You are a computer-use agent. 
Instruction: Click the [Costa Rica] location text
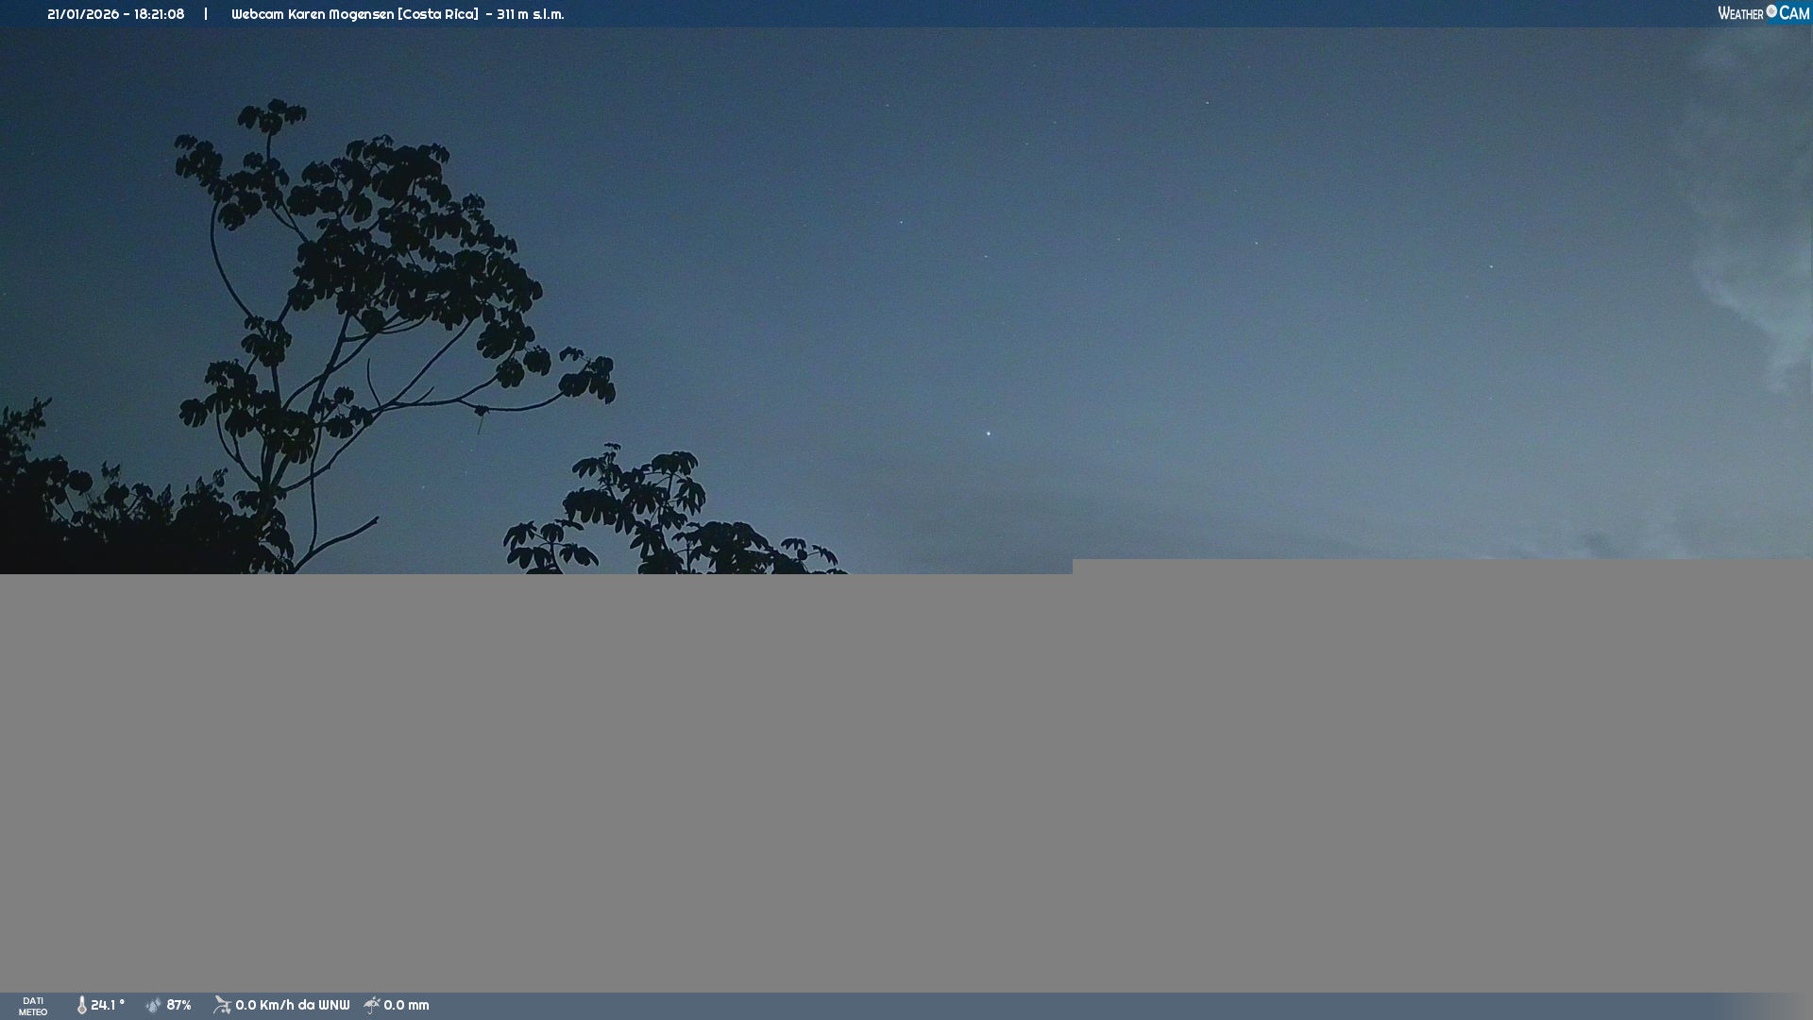(438, 14)
